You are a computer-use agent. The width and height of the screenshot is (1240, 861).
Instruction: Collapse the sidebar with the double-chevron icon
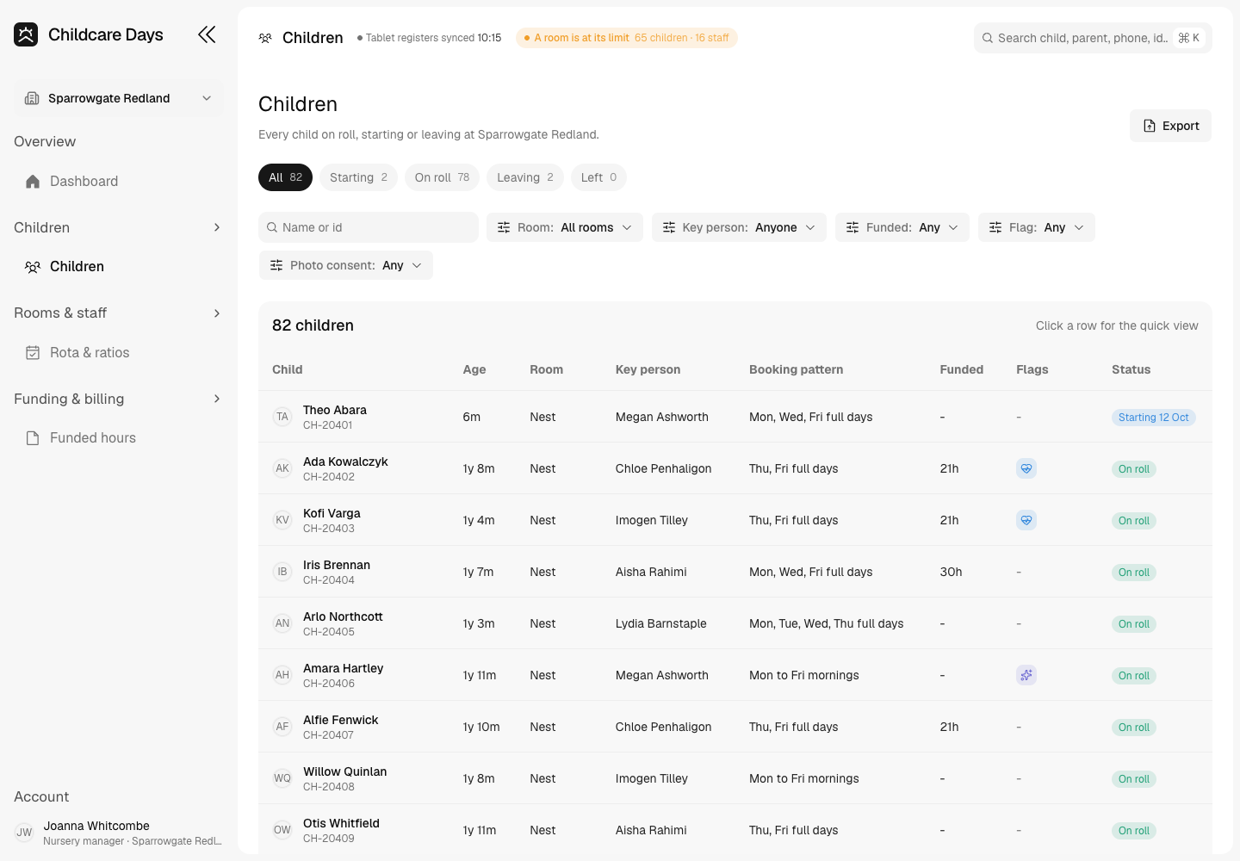coord(207,34)
